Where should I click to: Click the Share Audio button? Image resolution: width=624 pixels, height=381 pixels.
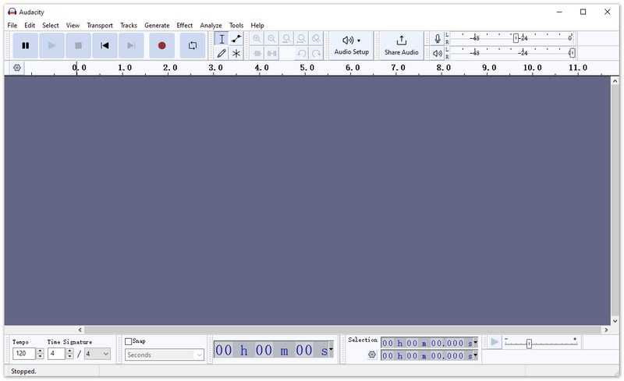401,45
